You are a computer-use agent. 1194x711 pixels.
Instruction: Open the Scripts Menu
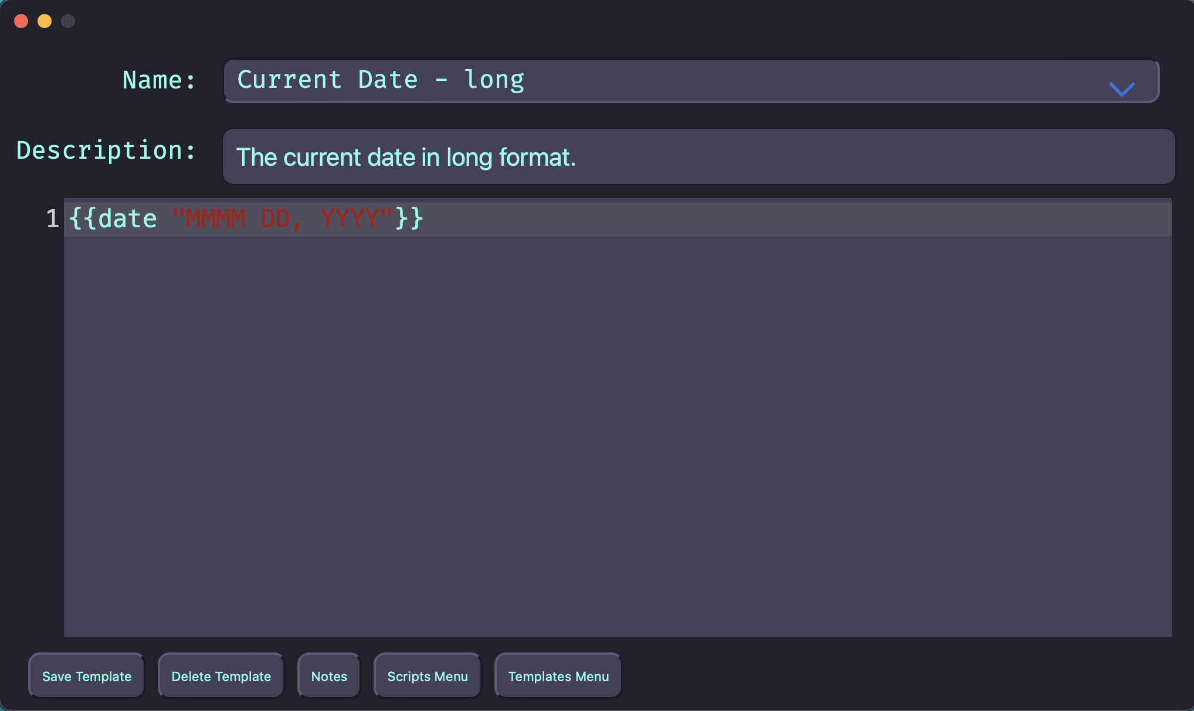click(428, 676)
